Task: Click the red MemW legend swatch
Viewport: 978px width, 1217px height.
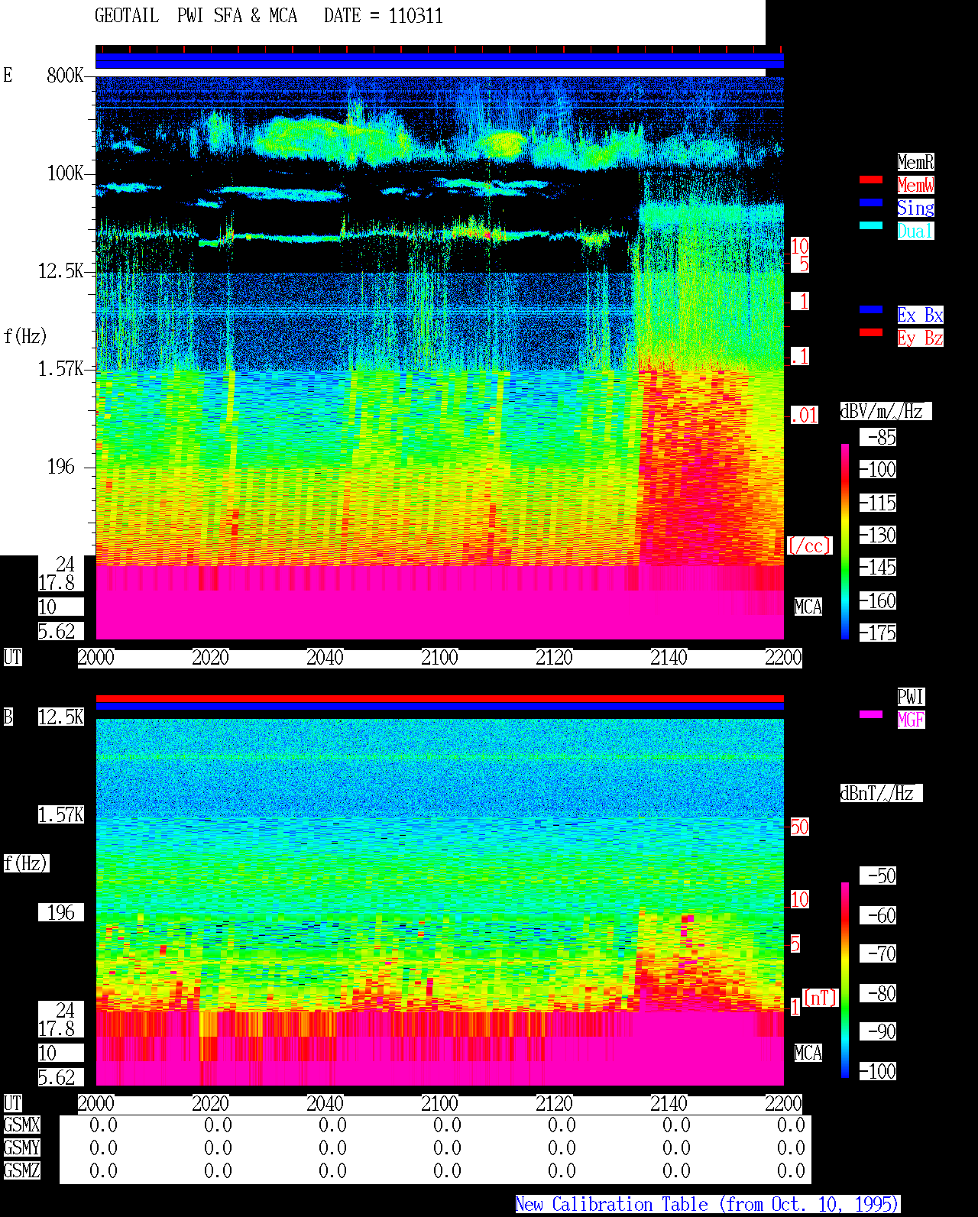Action: (x=871, y=180)
